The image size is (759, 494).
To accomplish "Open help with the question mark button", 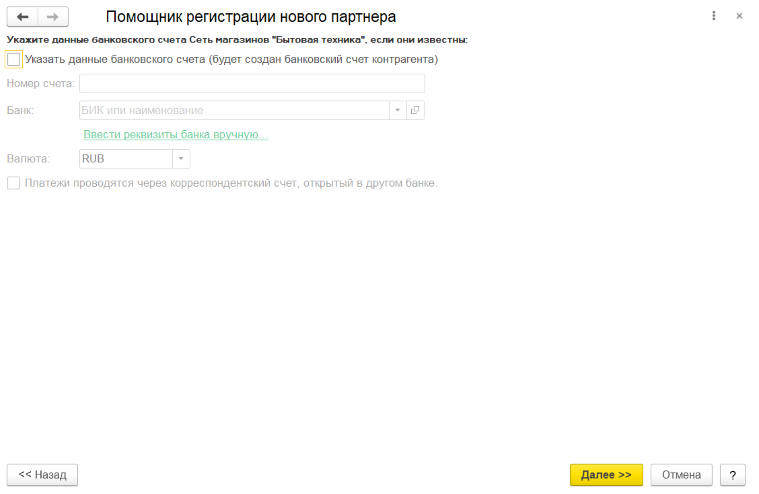I will [732, 475].
